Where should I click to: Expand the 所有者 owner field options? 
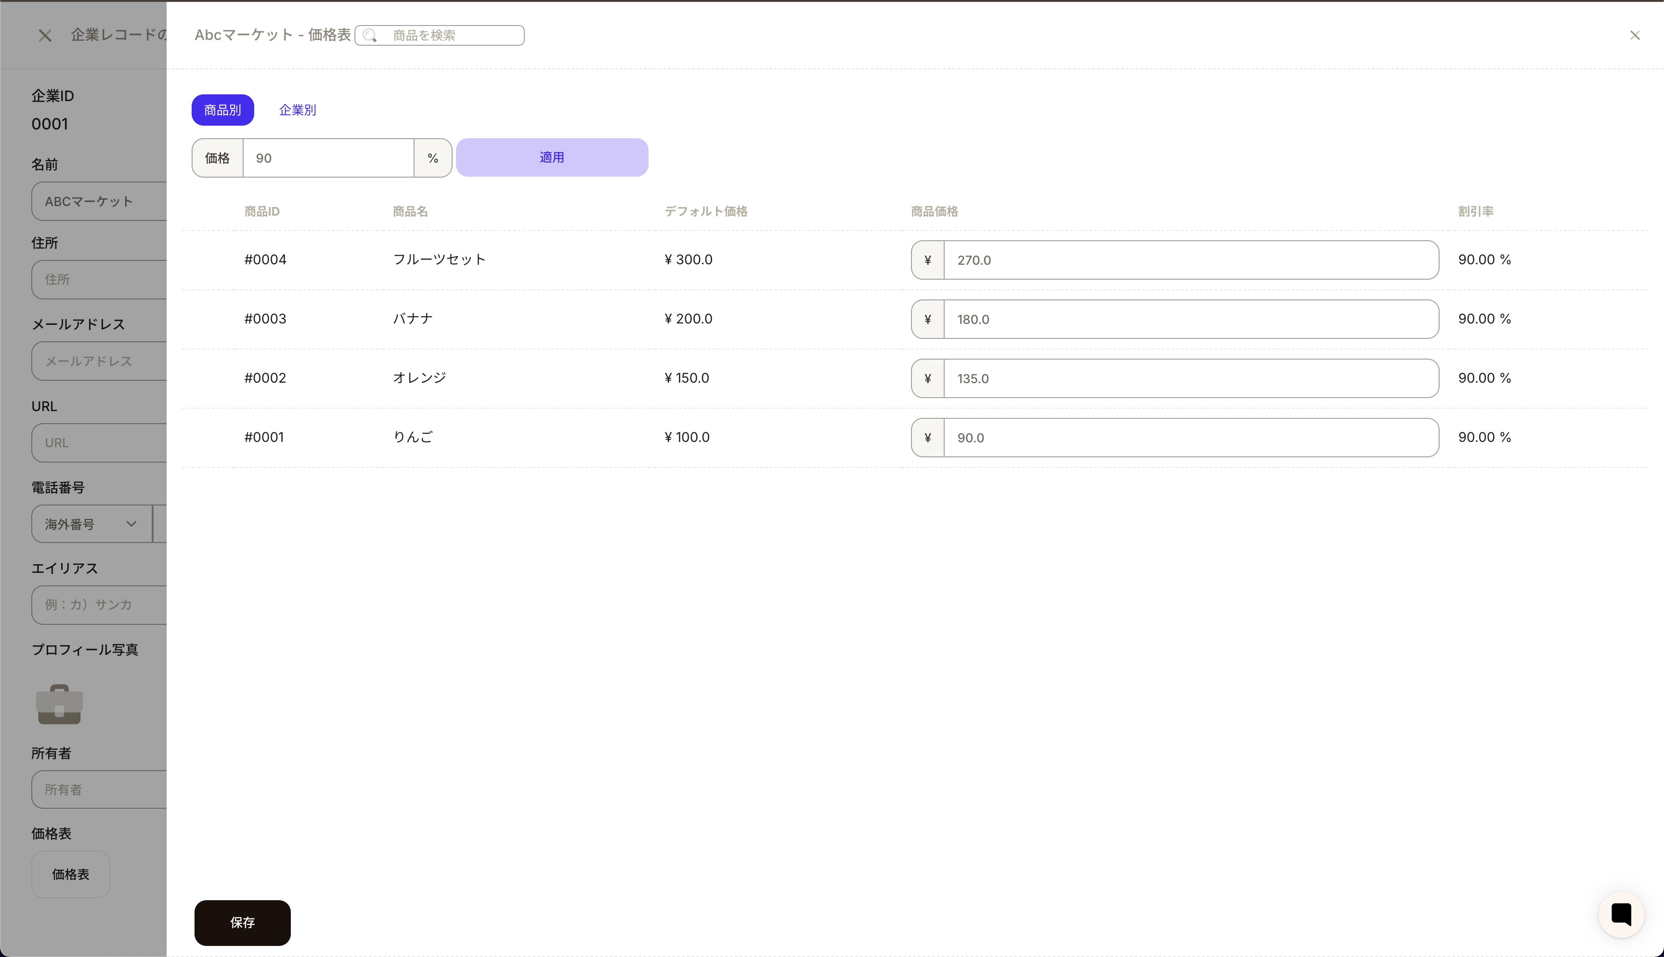point(99,789)
